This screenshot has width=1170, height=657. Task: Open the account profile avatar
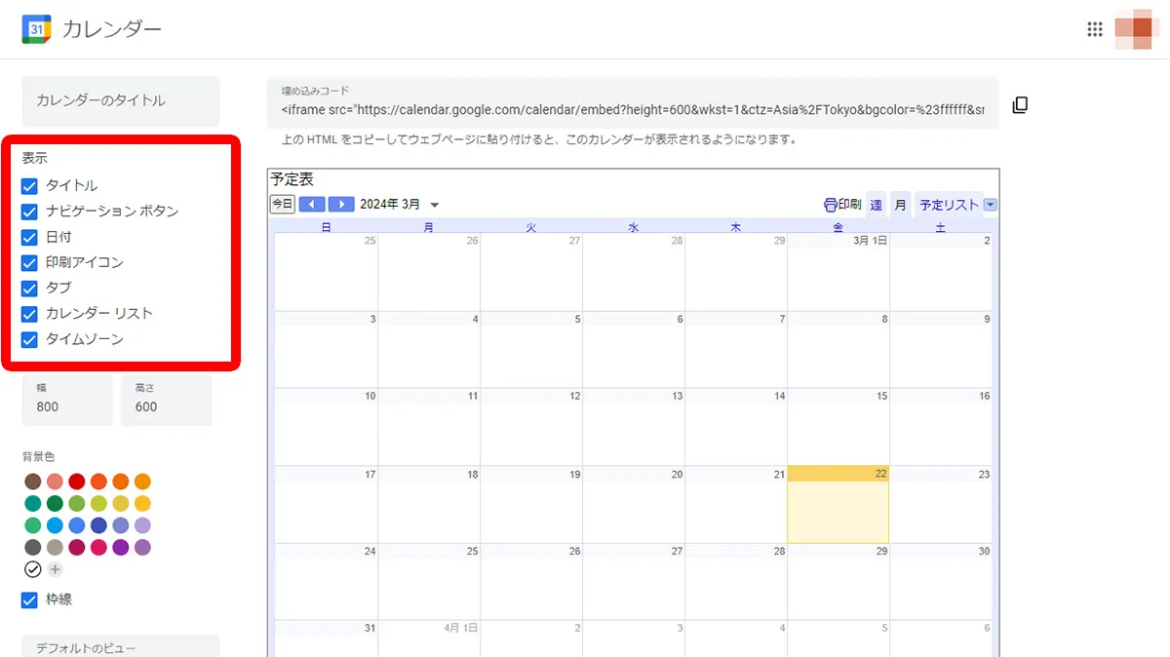pos(1134,29)
